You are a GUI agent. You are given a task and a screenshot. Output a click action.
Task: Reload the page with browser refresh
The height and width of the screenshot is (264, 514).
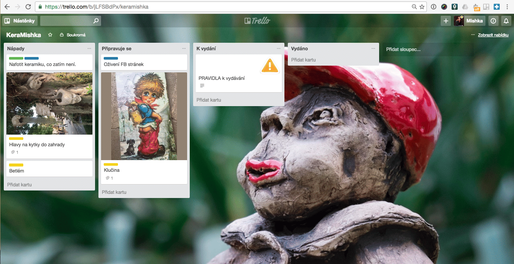click(x=28, y=7)
